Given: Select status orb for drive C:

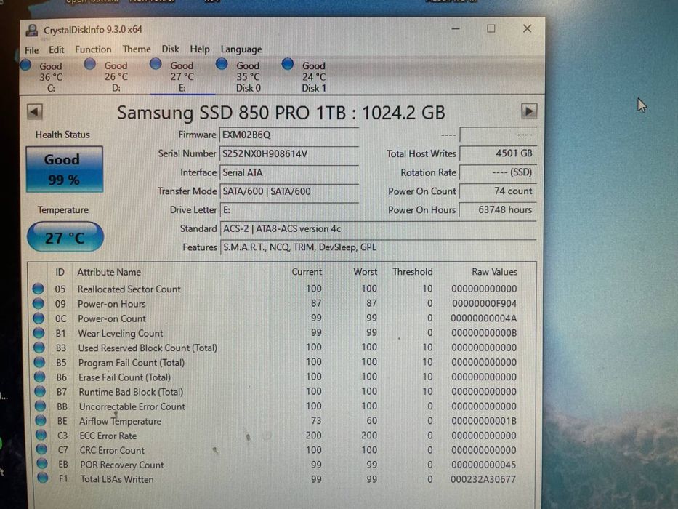Looking at the screenshot, I should (25, 65).
